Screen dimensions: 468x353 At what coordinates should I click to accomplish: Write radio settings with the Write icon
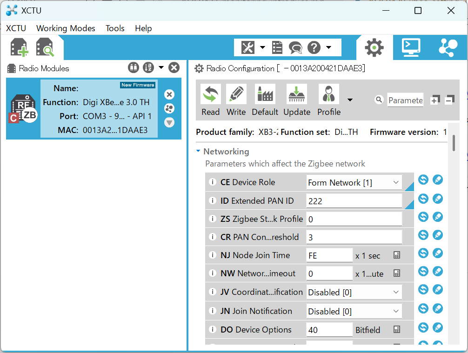236,100
